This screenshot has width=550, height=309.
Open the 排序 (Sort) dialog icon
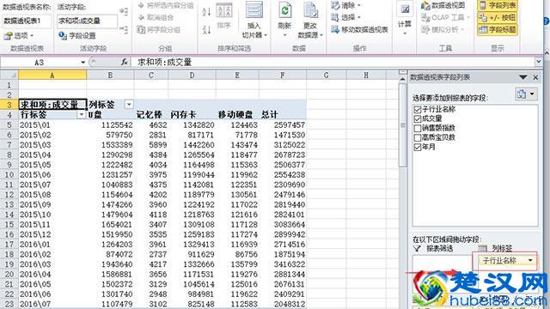point(223,15)
